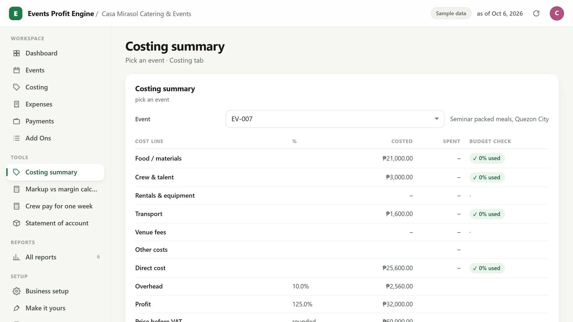Image resolution: width=573 pixels, height=322 pixels.
Task: Click the Profit ₱32,000.00 amount
Action: 398,304
